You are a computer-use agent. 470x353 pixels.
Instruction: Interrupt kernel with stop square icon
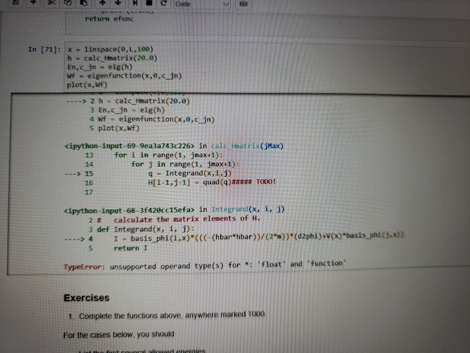tap(149, 3)
